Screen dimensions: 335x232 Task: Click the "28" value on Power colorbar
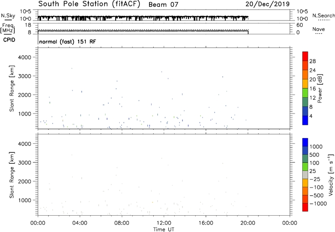tap(312, 61)
